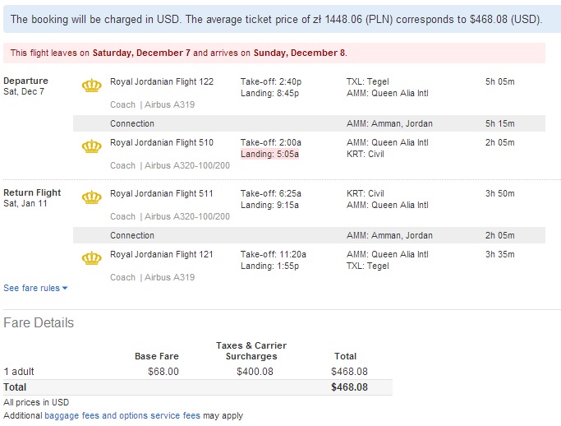
Task: Click the outbound Connection row in Amman
Action: [x=309, y=123]
